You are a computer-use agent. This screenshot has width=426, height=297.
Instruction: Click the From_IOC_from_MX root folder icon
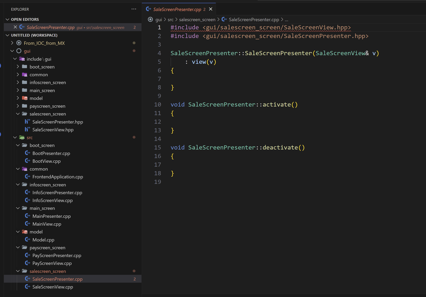point(19,43)
